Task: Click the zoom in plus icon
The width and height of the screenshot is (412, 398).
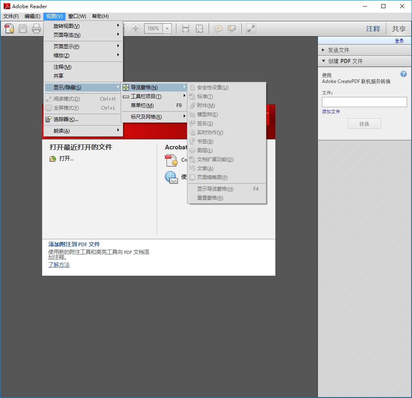Action: click(135, 28)
